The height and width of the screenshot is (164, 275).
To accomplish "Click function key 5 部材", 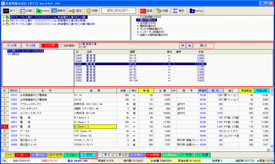I will [88, 155].
